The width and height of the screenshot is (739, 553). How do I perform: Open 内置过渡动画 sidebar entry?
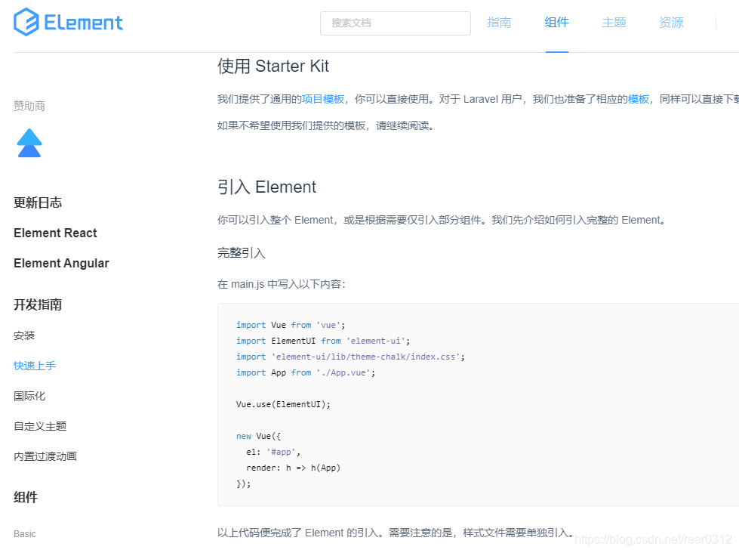coord(45,456)
